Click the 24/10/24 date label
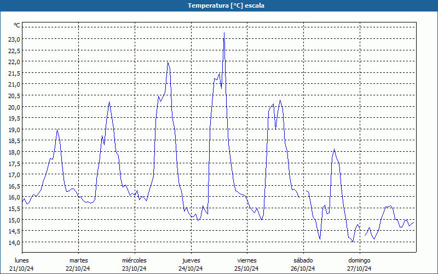Image resolution: width=438 pixels, height=274 pixels. [191, 269]
